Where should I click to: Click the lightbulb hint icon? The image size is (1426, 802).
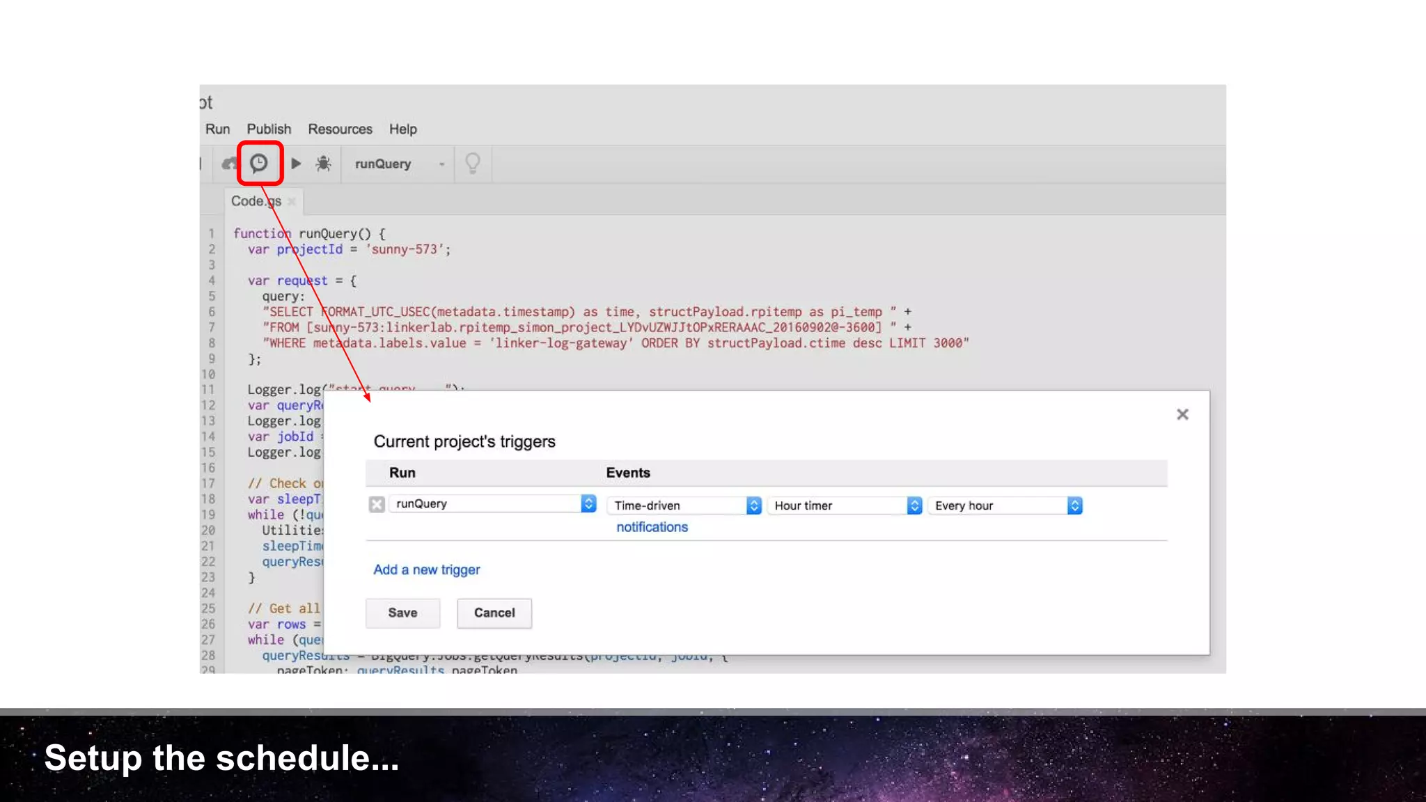coord(473,164)
